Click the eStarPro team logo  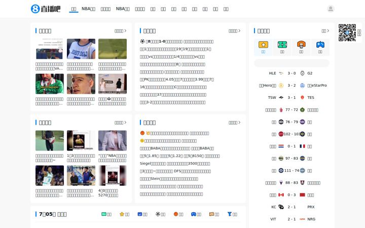302,86
